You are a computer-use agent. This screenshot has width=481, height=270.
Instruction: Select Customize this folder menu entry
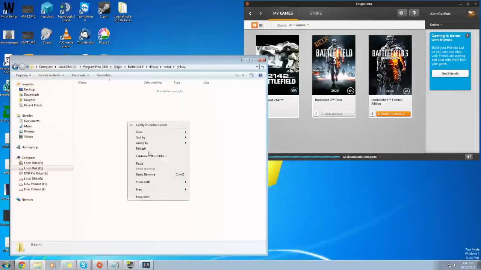(158, 156)
